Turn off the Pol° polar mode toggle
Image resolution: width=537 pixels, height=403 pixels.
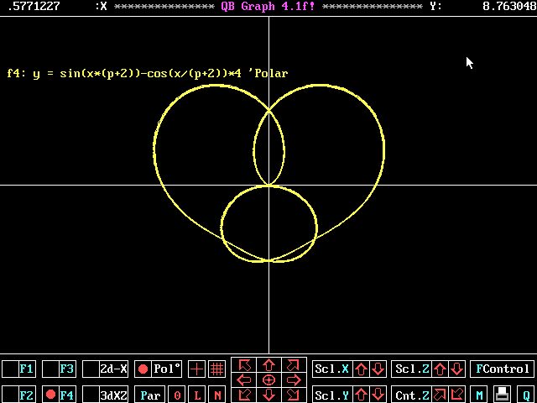143,369
